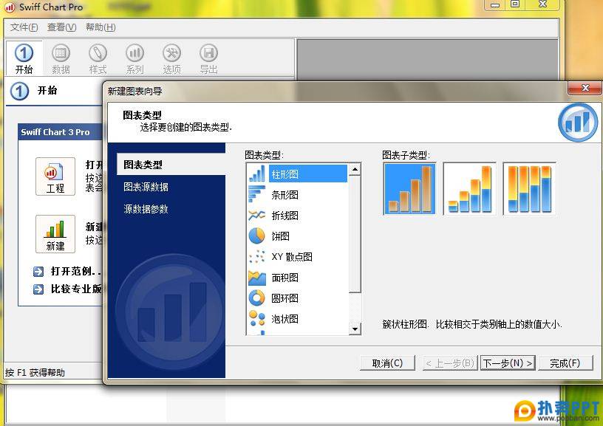Choose the 折线图 line chart icon
This screenshot has height=426, width=603.
257,215
